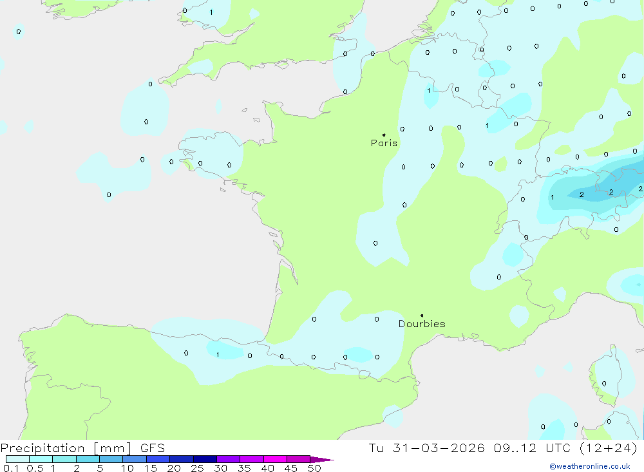Click the legend value label '10'
The image size is (644, 472).
tap(128, 468)
